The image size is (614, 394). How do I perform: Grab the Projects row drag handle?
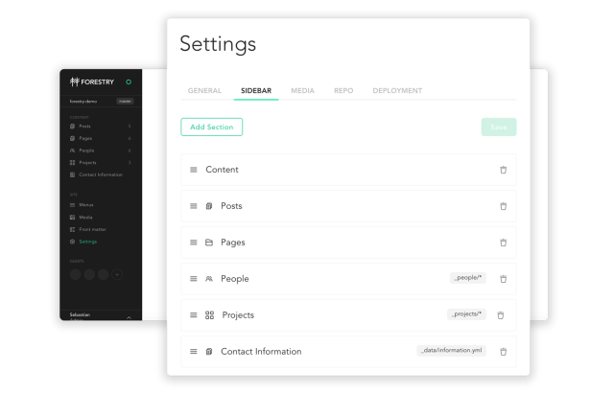[194, 315]
